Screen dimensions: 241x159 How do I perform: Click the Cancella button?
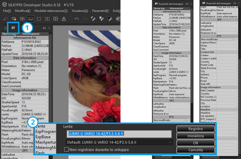pos(195,150)
